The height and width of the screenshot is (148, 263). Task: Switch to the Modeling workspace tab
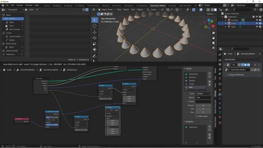(x=57, y=5)
